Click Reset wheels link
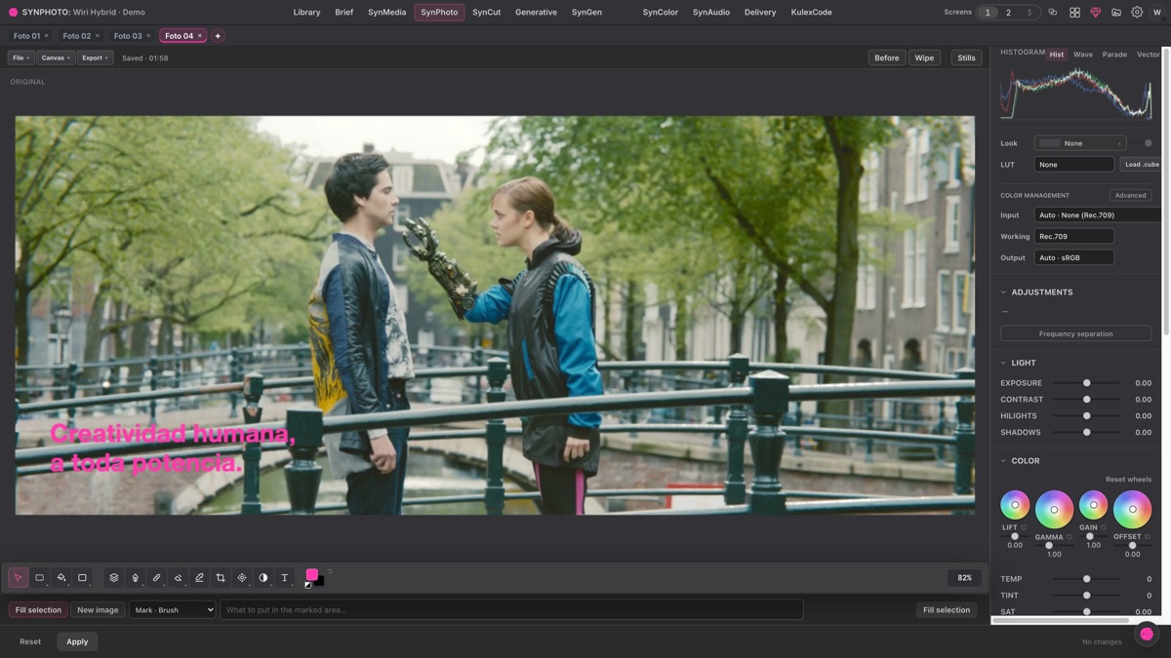This screenshot has width=1171, height=658. pos(1128,480)
